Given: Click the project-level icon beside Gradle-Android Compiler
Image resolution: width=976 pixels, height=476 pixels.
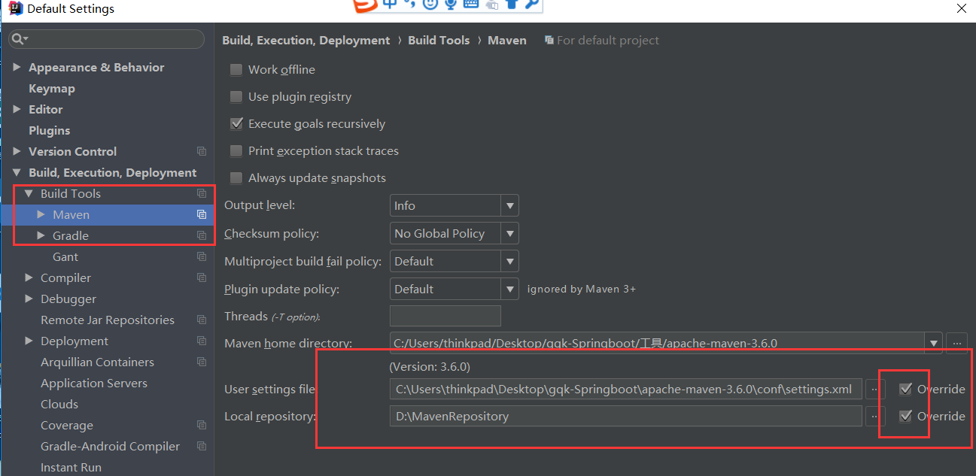Looking at the screenshot, I should point(202,447).
